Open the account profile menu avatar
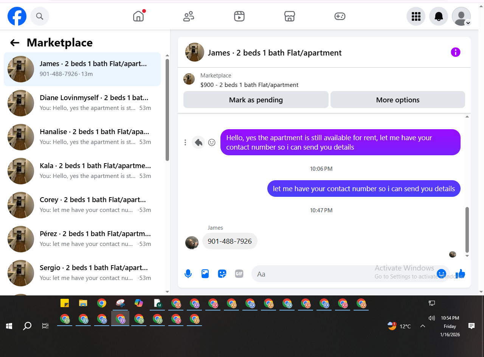 tap(461, 16)
